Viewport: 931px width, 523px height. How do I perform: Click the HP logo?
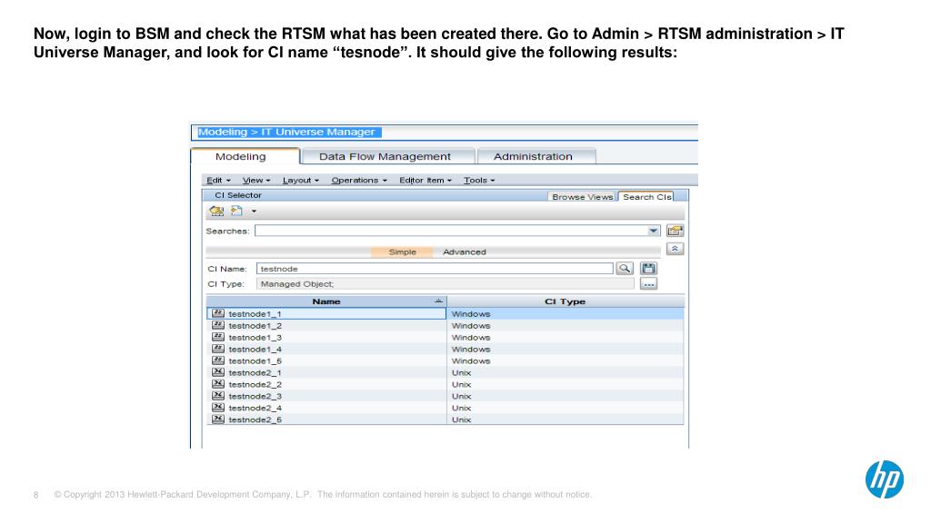tap(885, 479)
